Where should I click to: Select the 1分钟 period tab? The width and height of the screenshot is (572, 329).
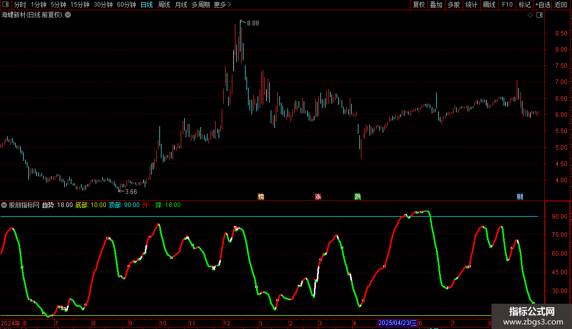tap(38, 5)
